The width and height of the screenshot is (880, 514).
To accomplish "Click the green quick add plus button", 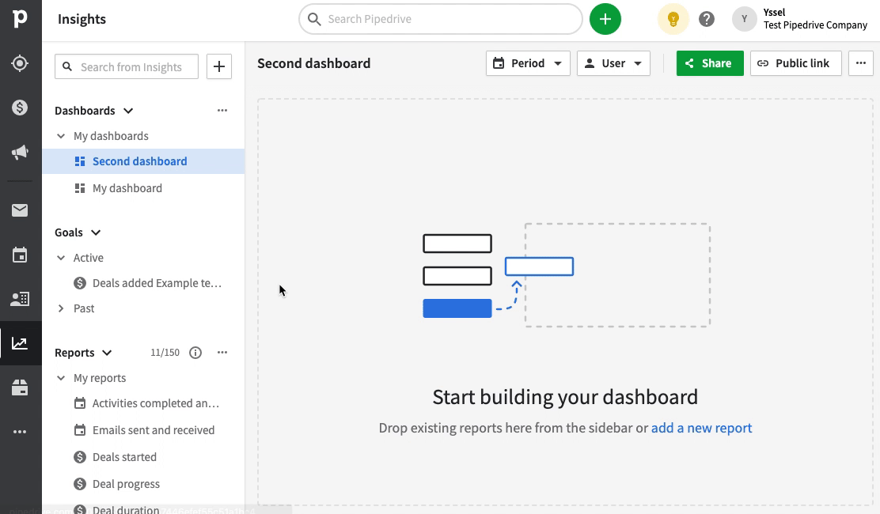I will (605, 19).
